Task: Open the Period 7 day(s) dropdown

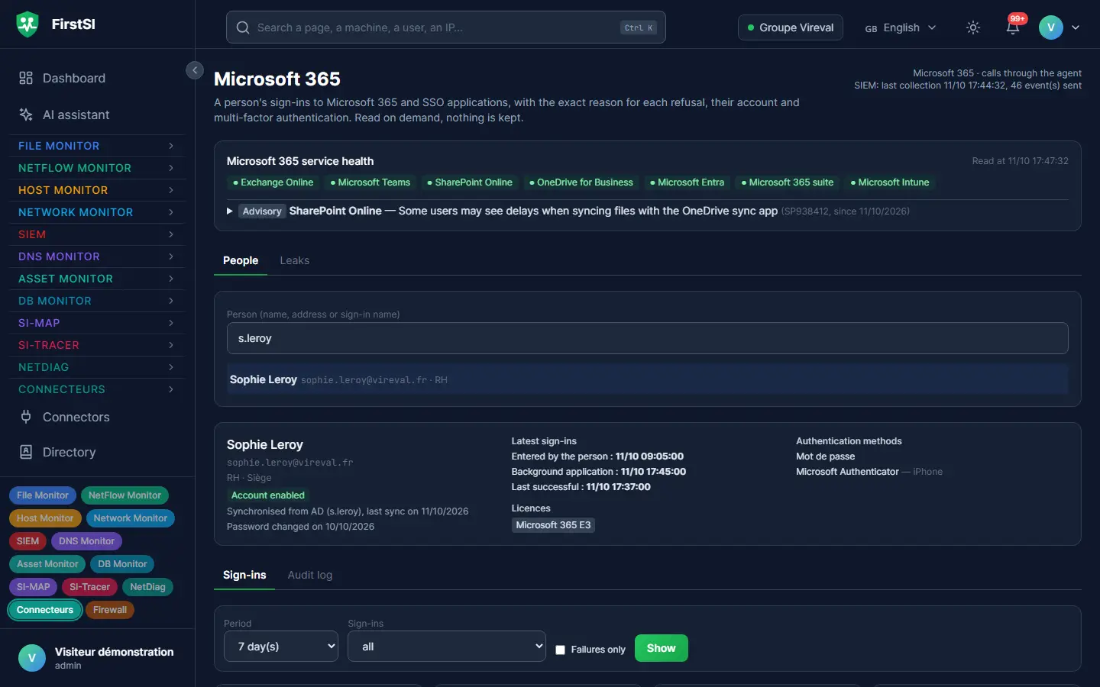Action: click(x=281, y=647)
